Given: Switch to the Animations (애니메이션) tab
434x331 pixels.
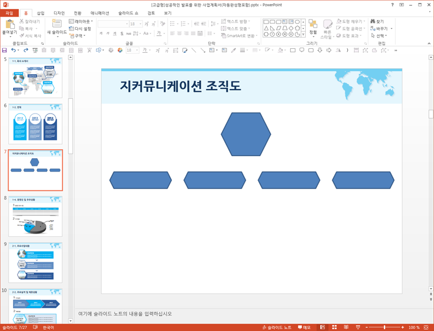Looking at the screenshot, I should (x=99, y=13).
